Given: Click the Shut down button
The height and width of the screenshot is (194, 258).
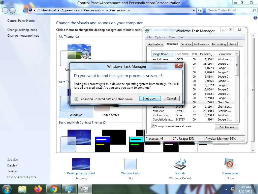Looking at the screenshot, I should click(x=150, y=99).
